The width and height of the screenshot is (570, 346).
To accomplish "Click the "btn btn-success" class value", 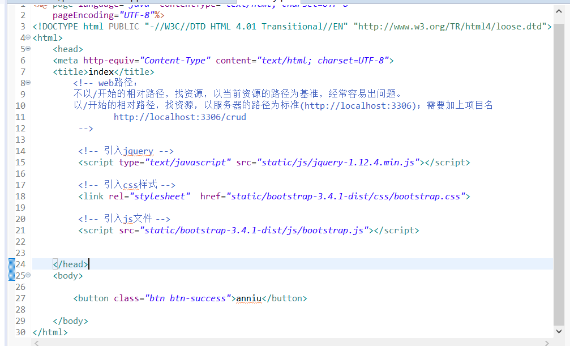I will click(x=188, y=298).
